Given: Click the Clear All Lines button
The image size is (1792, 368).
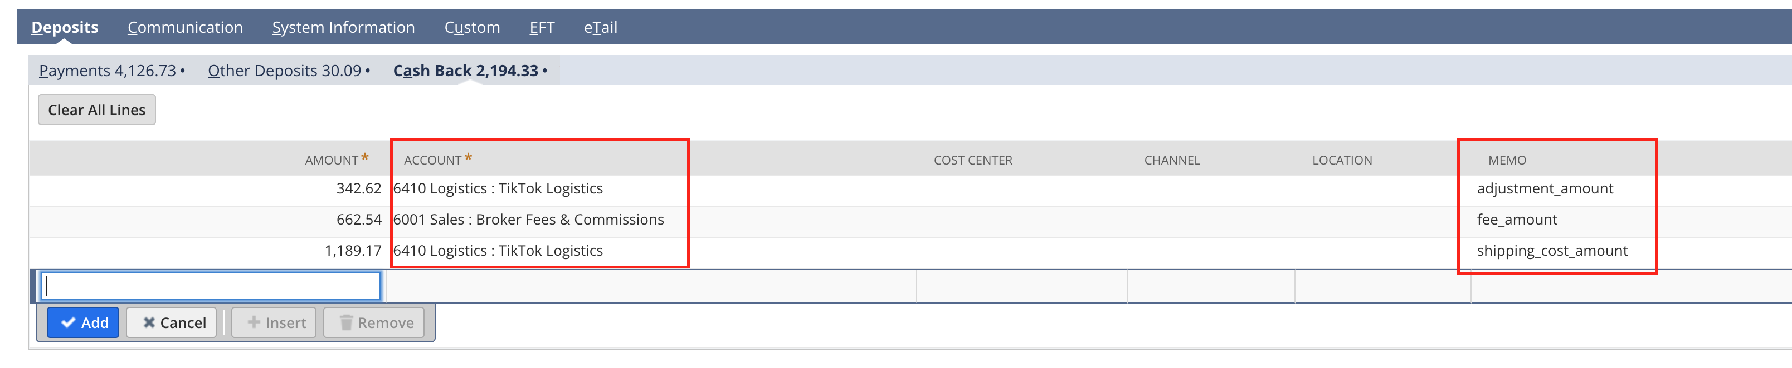Looking at the screenshot, I should (97, 110).
